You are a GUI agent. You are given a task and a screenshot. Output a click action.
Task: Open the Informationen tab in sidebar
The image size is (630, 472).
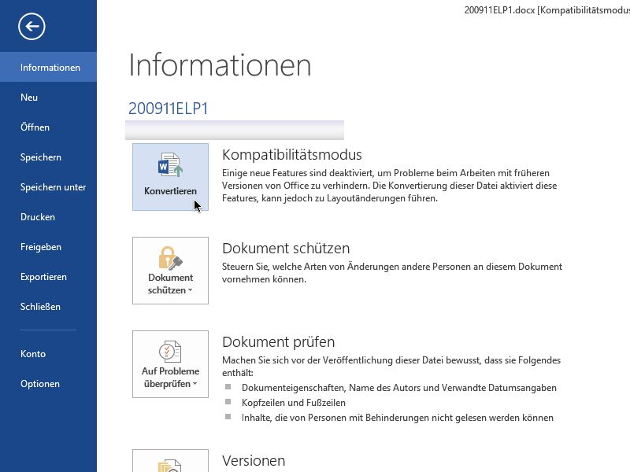click(x=48, y=67)
